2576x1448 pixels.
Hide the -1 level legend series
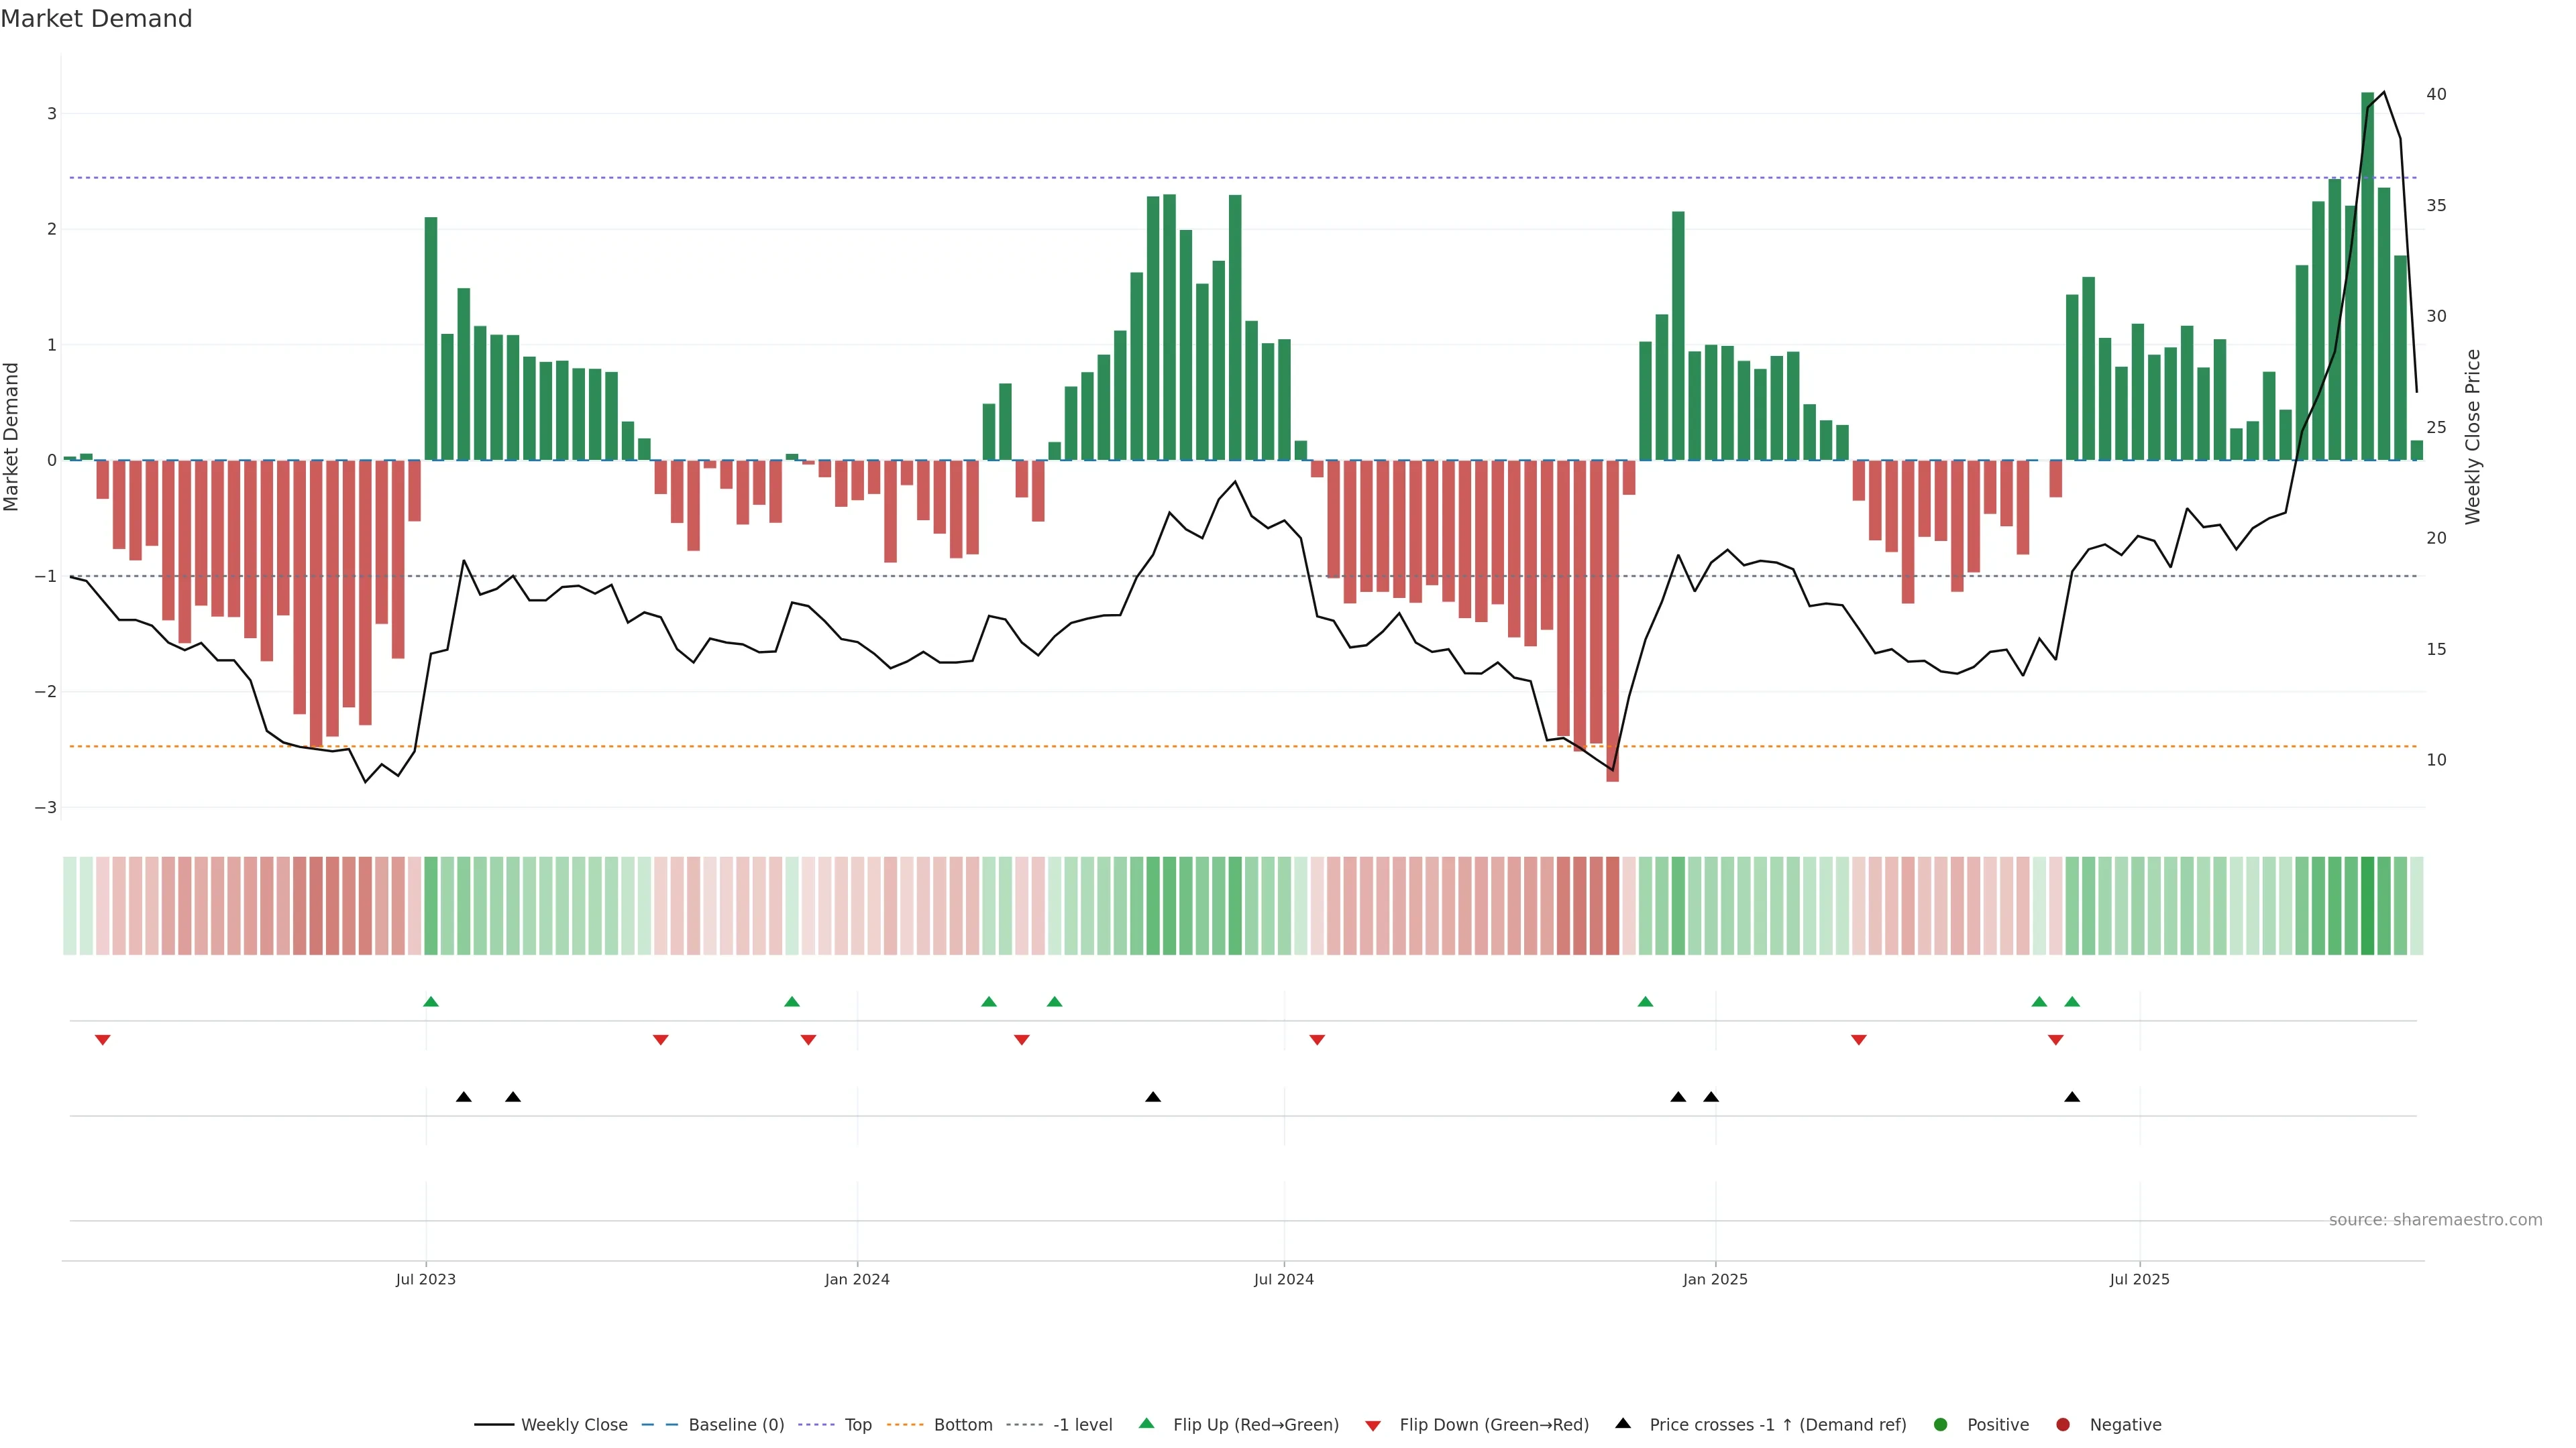(x=1082, y=1424)
